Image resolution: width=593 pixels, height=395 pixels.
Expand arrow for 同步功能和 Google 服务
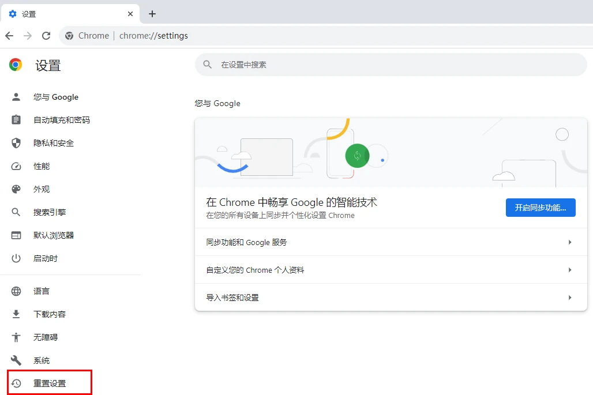569,242
